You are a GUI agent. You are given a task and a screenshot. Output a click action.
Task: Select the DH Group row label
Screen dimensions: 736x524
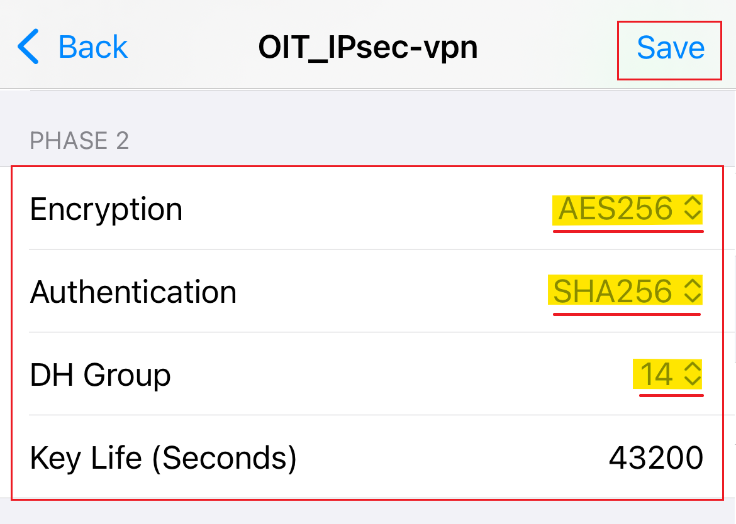pos(101,375)
